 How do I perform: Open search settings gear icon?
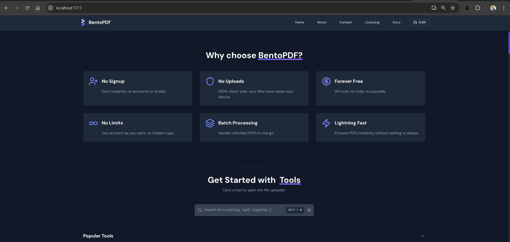click(309, 210)
